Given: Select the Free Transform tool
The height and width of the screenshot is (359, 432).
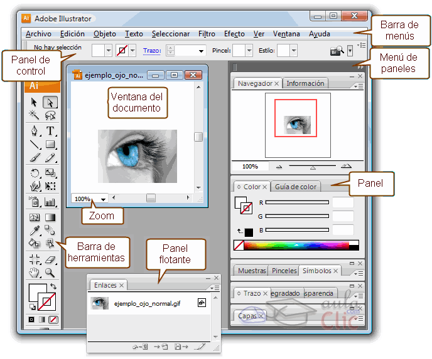Looking at the screenshot, I should pyautogui.click(x=50, y=186).
